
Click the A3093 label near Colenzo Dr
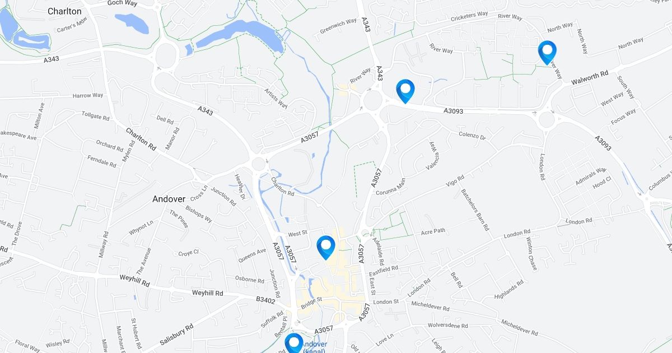[453, 112]
